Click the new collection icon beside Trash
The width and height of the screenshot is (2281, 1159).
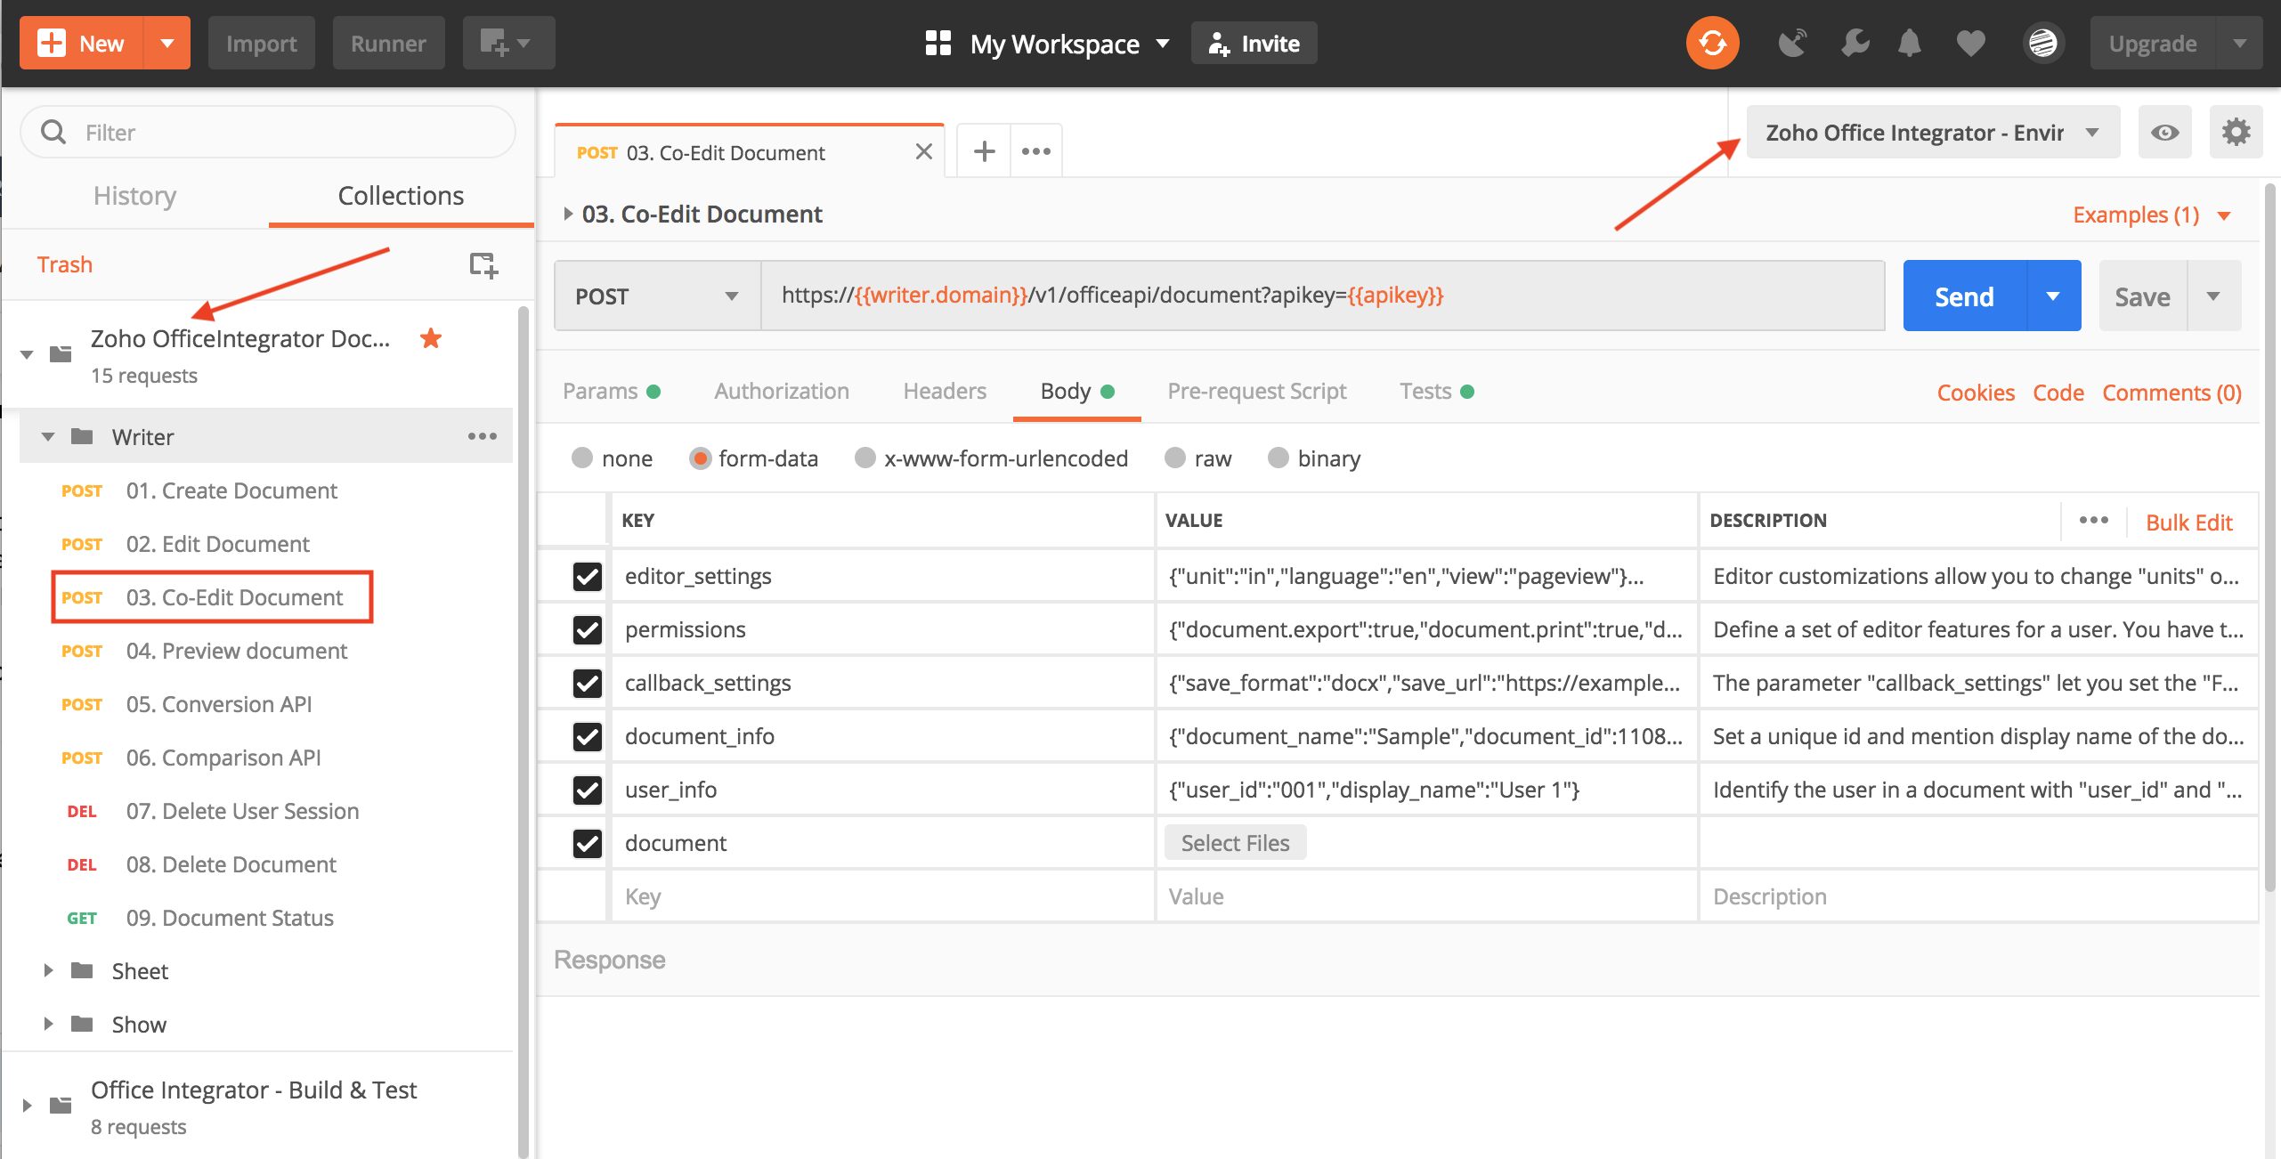point(483,264)
